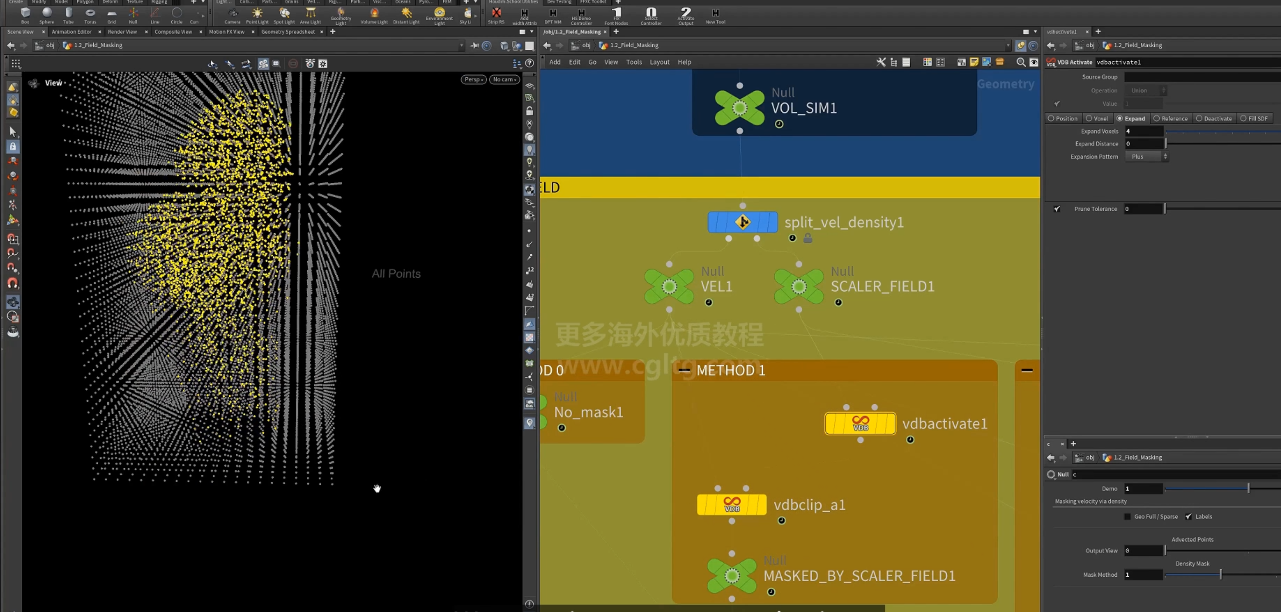1281x612 pixels.
Task: Toggle the Labels checkbox
Action: 1189,516
